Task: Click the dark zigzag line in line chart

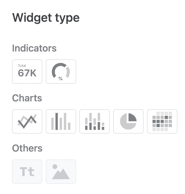Action: [27, 122]
